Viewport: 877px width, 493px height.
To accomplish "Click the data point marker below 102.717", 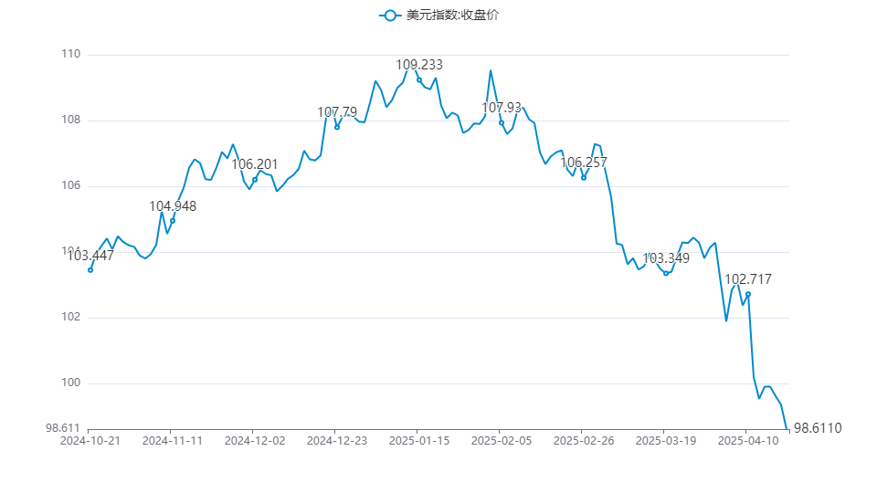I will (x=748, y=294).
